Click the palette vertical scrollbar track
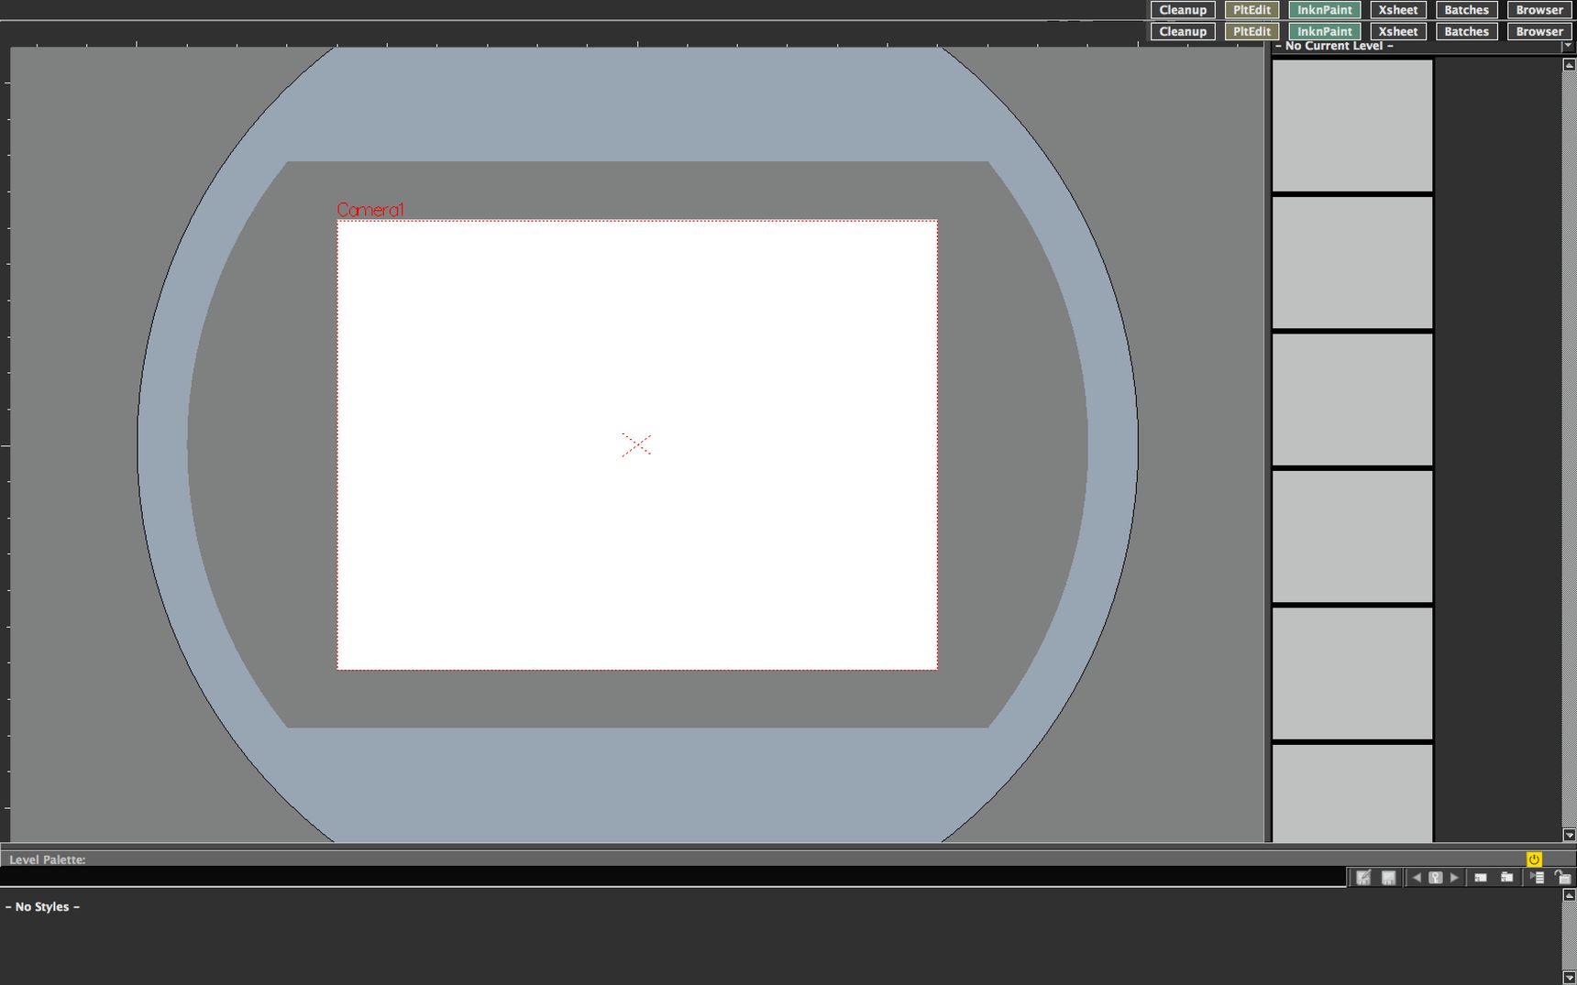 click(x=1569, y=936)
